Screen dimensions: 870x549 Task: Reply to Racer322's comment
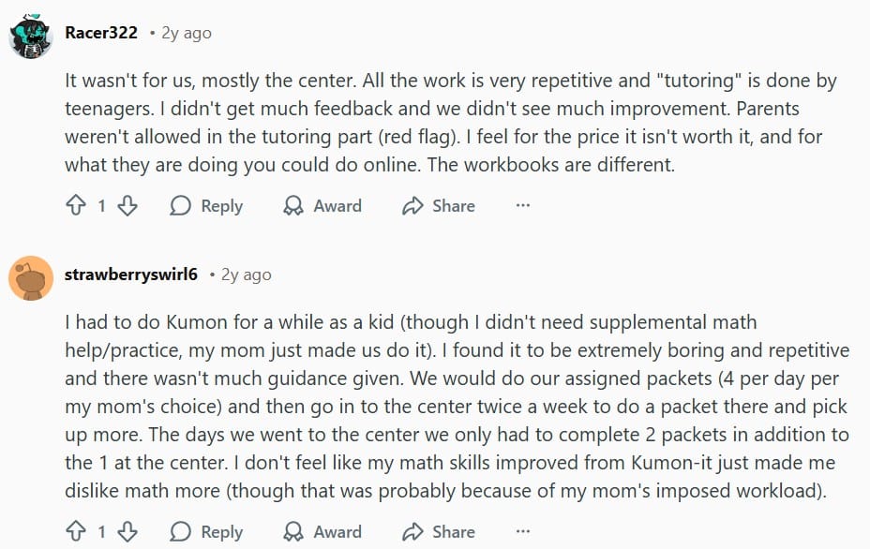click(206, 206)
